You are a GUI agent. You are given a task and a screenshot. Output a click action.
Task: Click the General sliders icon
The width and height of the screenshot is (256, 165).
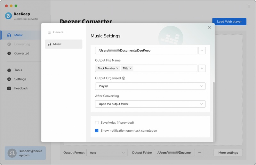50,32
